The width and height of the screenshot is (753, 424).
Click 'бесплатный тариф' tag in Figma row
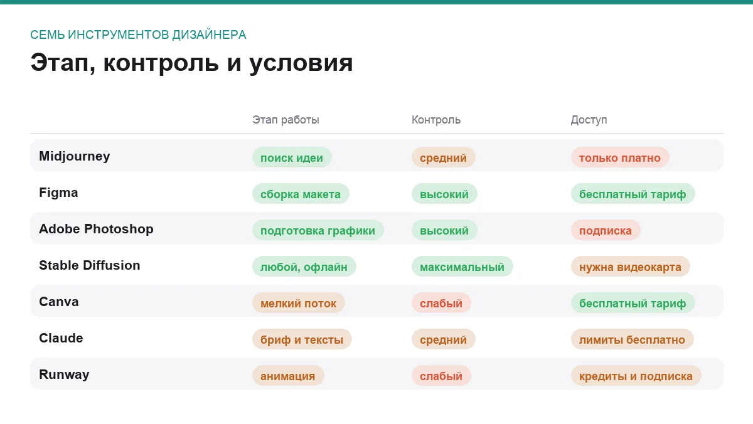(633, 194)
